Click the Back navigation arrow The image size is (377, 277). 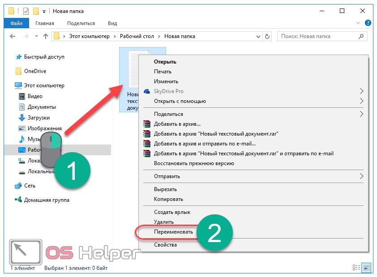tap(13, 36)
